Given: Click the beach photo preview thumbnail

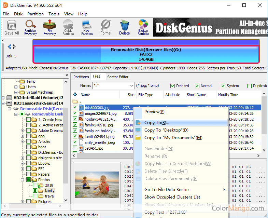Looking at the screenshot, I should coord(96,185).
